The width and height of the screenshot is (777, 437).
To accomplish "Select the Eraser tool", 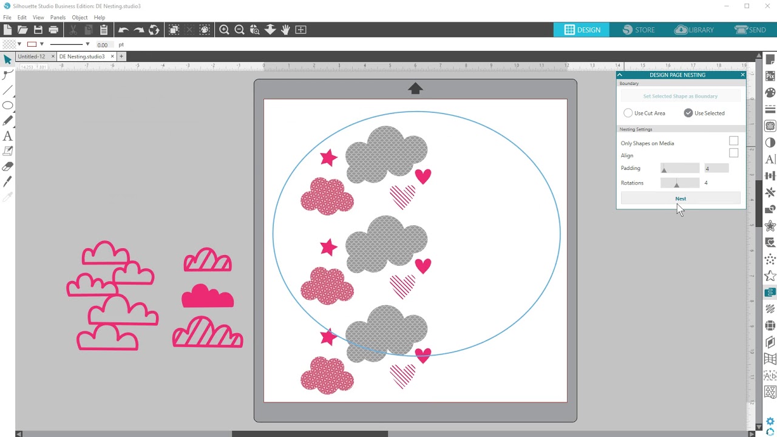I will click(x=7, y=166).
